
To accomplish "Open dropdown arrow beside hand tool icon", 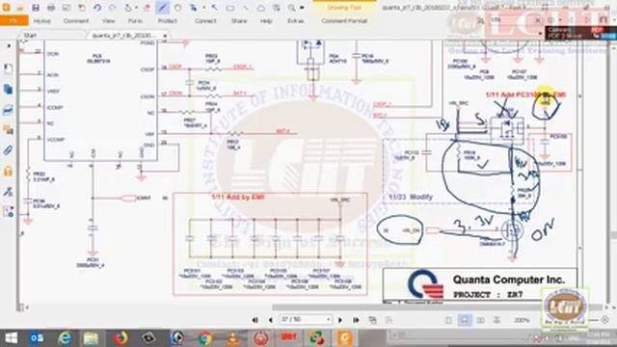I will 137,8.
